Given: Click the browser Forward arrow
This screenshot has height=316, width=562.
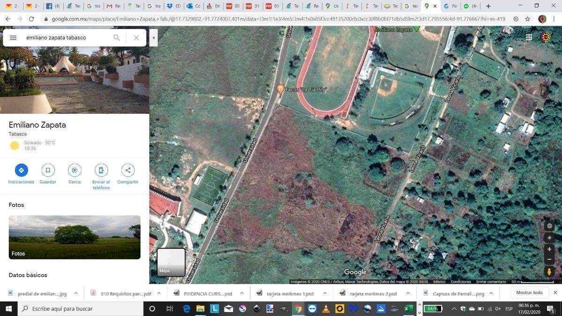Looking at the screenshot, I should [20, 19].
